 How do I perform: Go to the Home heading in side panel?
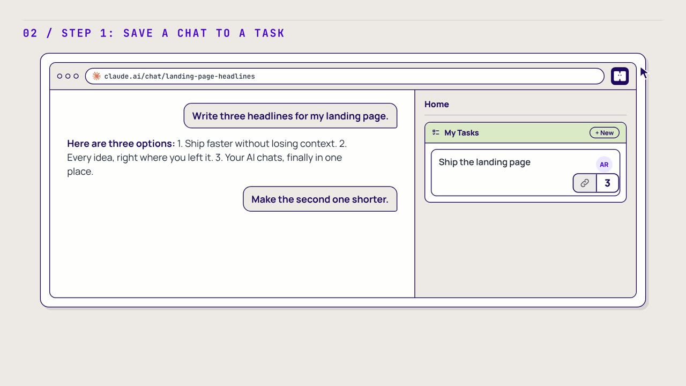click(x=437, y=105)
